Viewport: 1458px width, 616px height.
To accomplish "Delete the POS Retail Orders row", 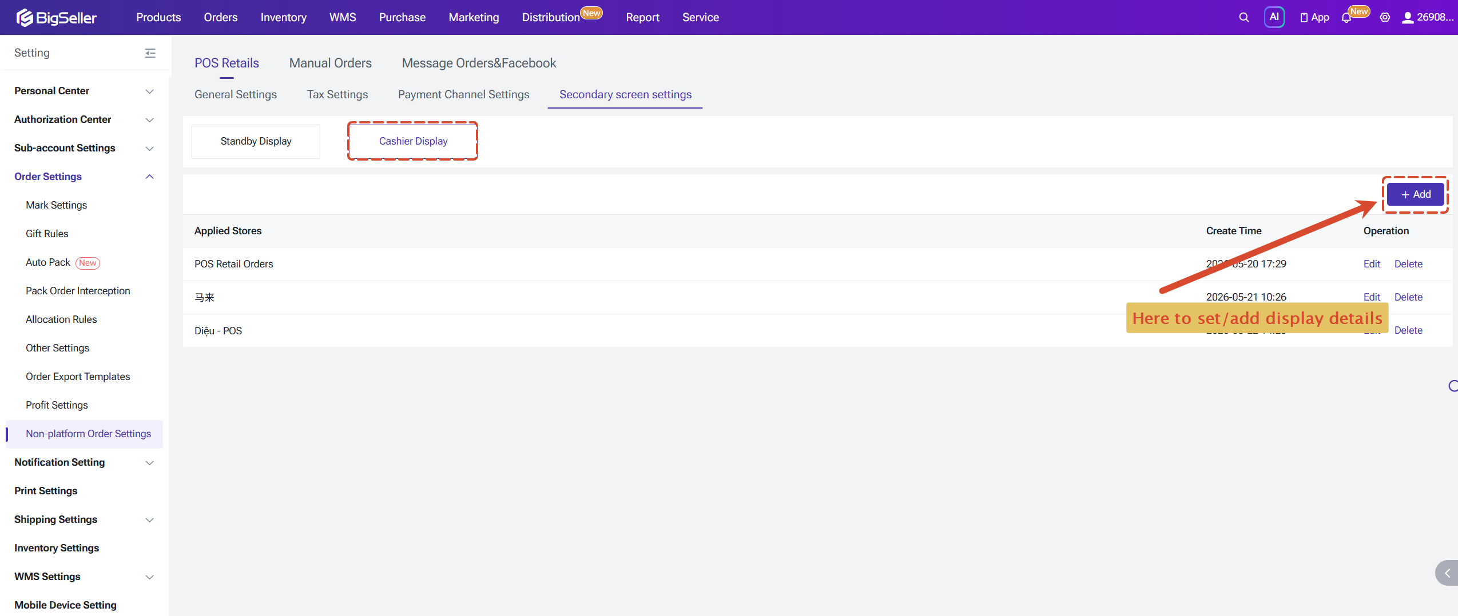I will (1408, 264).
